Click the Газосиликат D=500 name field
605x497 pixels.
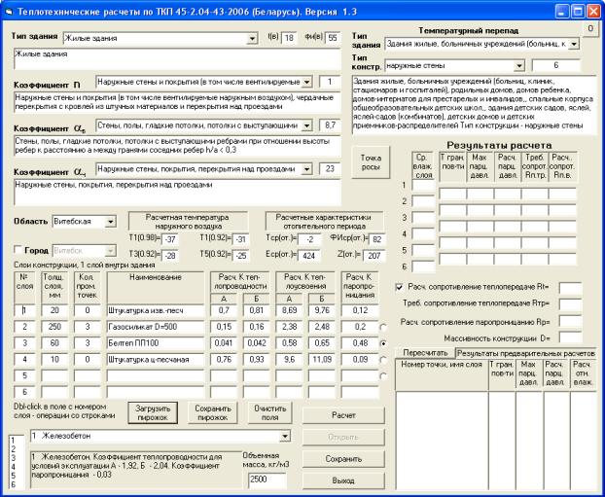coord(156,327)
